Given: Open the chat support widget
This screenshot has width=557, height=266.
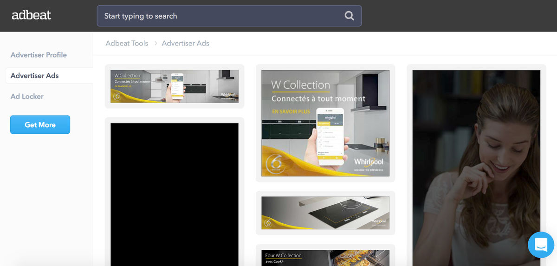Looking at the screenshot, I should coord(541,244).
